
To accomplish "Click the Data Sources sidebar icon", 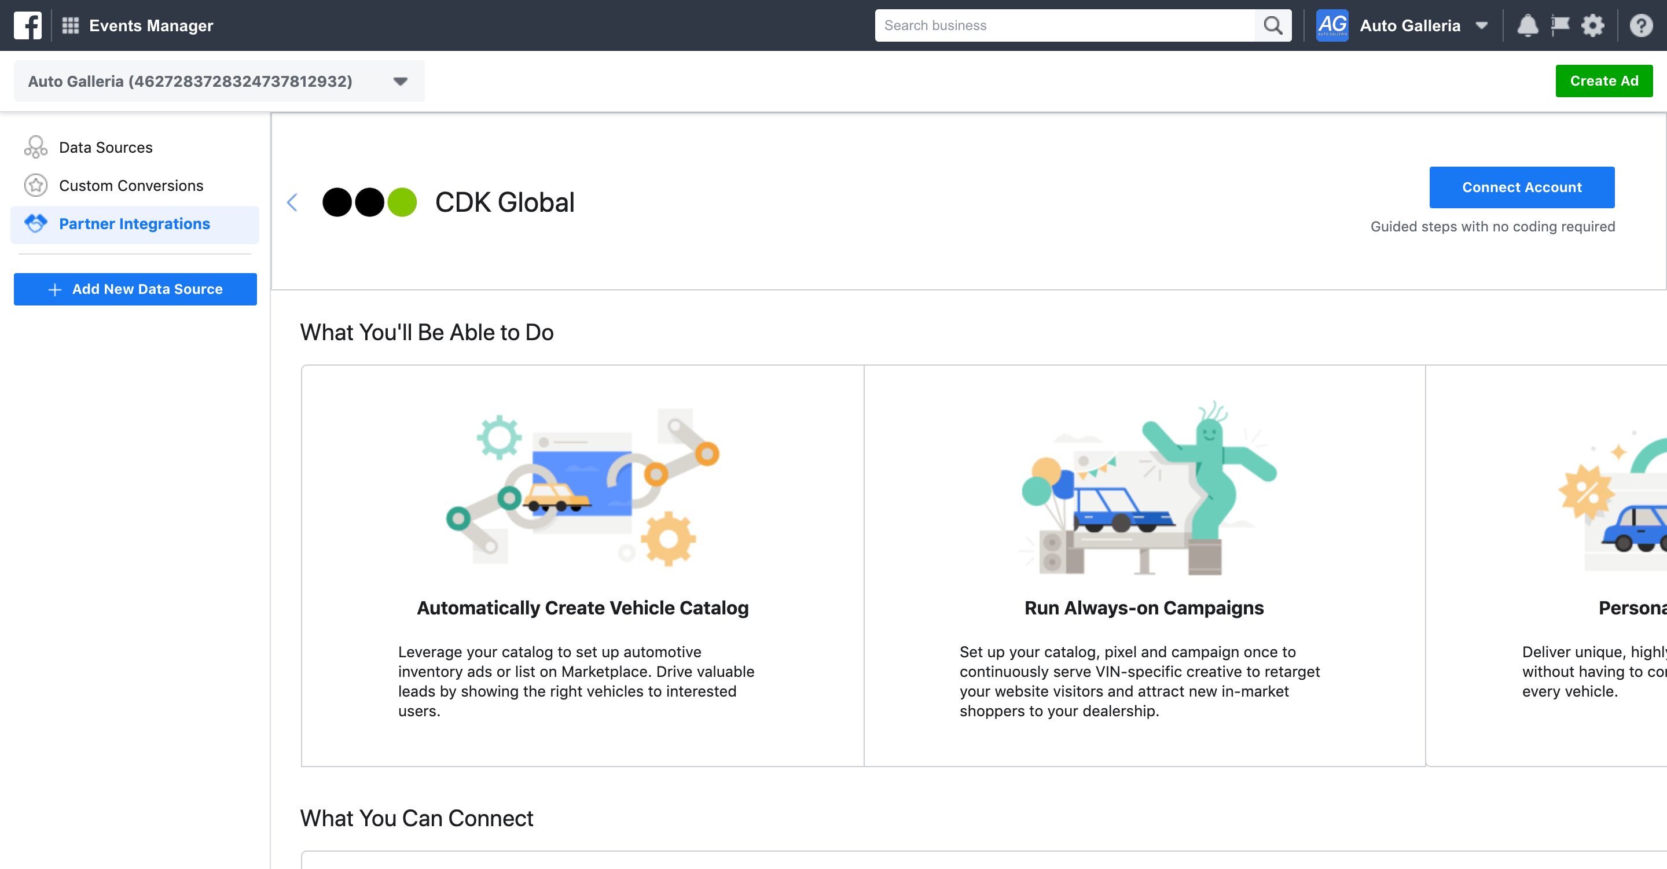I will click(x=35, y=147).
